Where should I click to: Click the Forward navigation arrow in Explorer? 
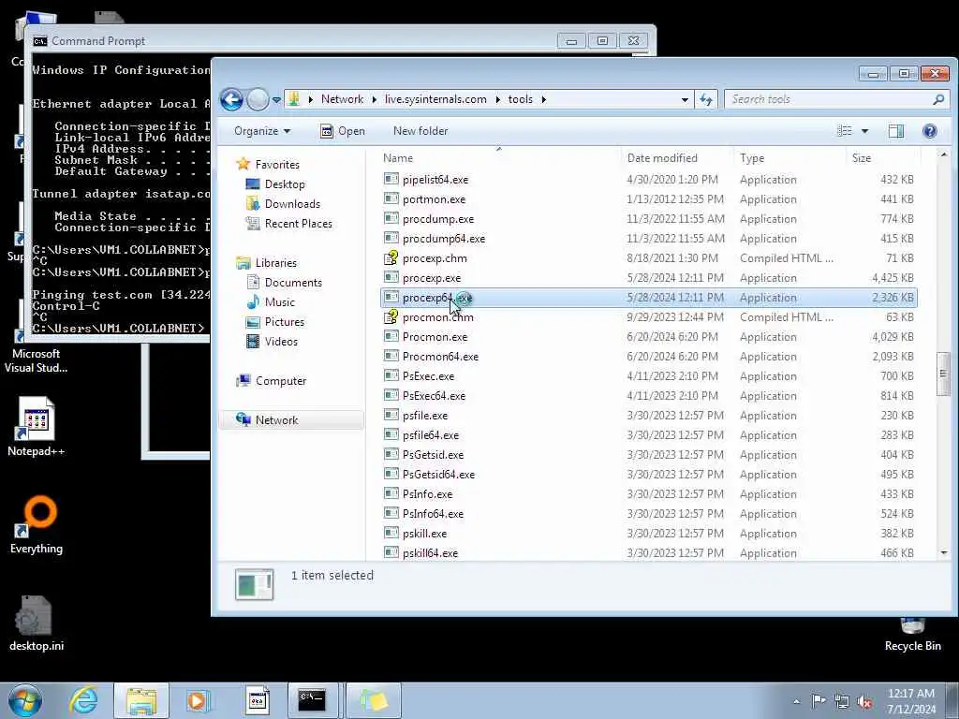(258, 99)
